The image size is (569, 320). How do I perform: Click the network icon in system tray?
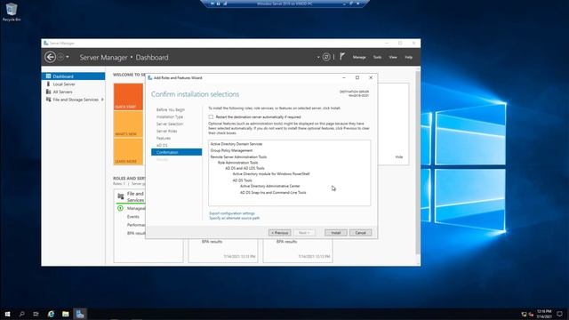pos(524,314)
